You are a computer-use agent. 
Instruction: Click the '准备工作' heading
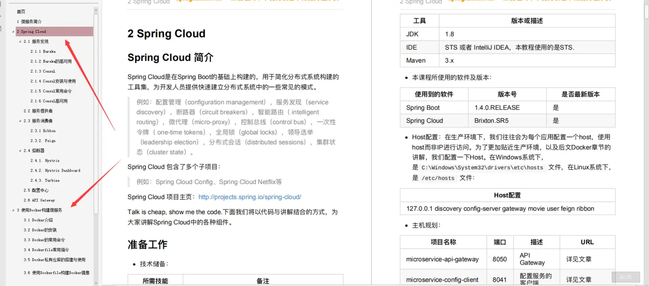click(x=148, y=245)
